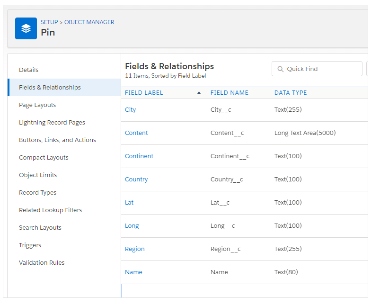380x305 pixels.
Task: Sort by the Field Label column header
Action: point(144,93)
